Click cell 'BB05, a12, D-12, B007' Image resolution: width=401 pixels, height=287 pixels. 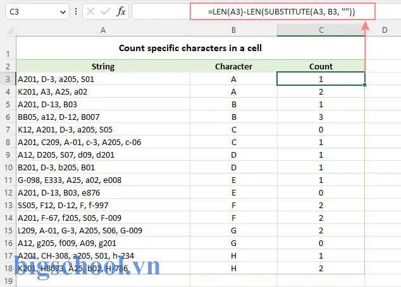point(103,117)
